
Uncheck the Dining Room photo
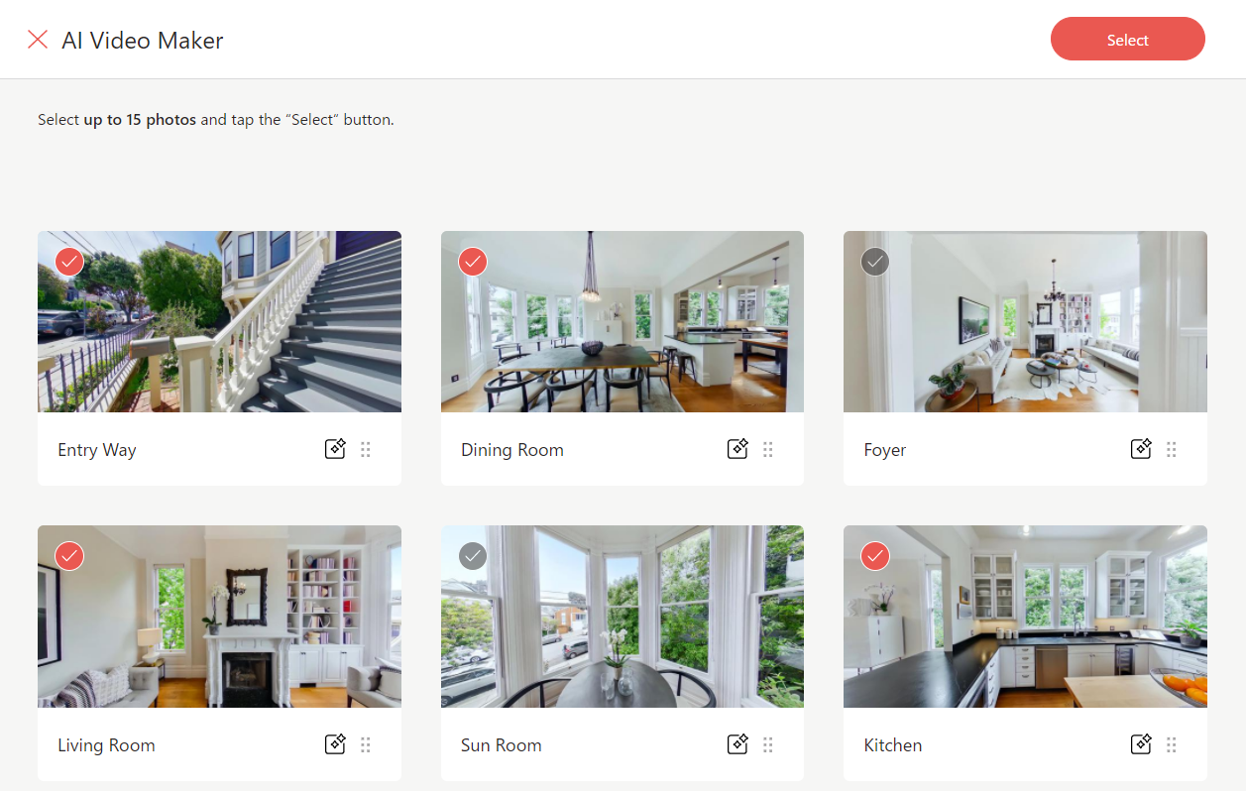473,262
